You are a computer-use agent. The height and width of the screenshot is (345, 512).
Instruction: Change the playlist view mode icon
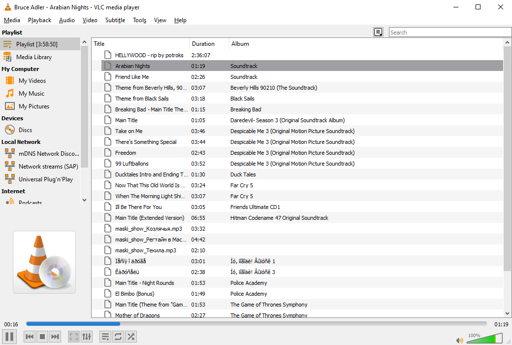click(378, 32)
